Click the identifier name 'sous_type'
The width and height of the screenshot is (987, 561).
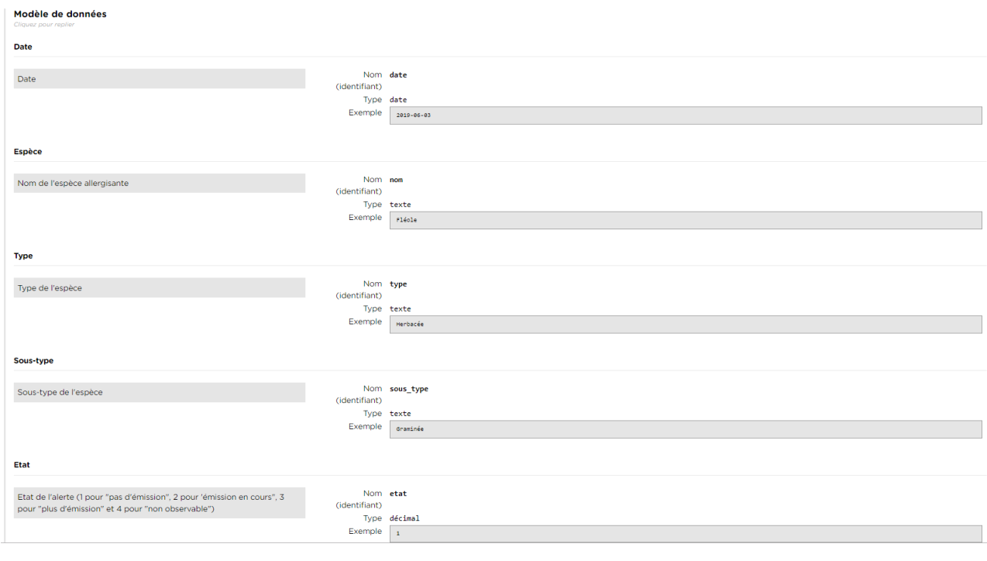(x=408, y=389)
